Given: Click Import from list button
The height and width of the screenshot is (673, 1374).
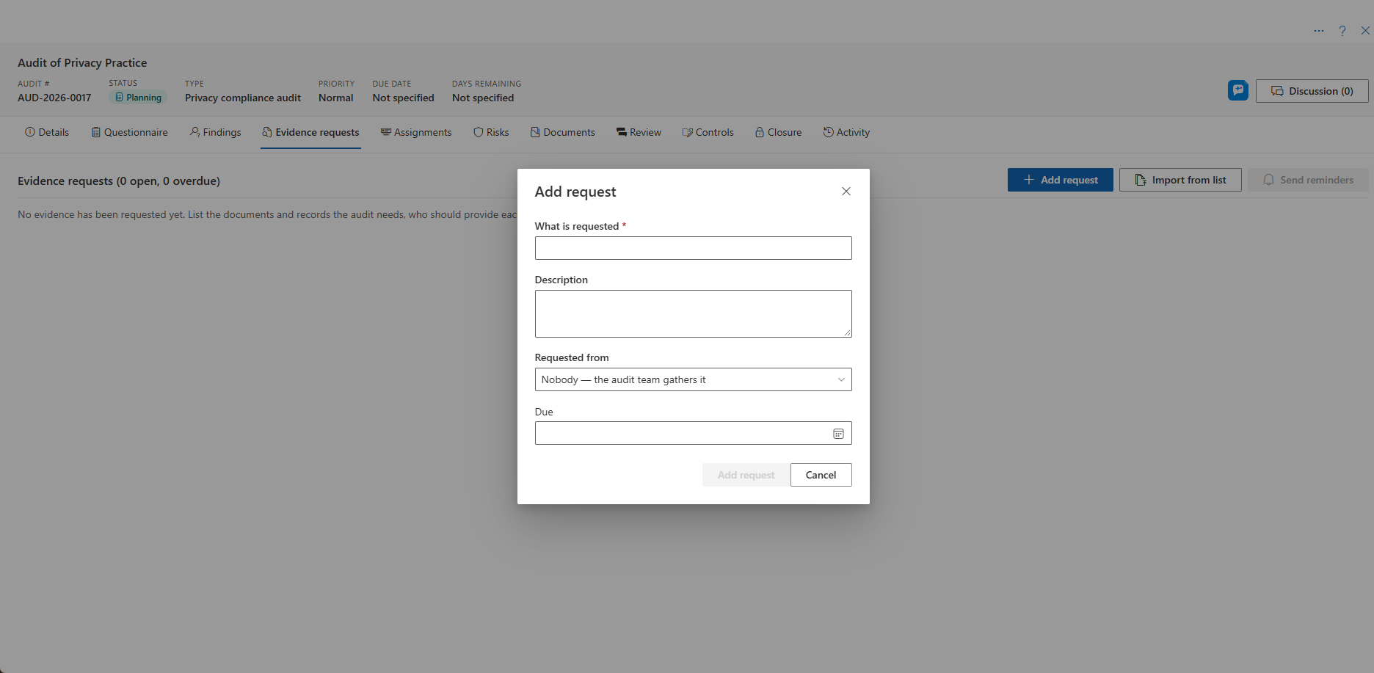Looking at the screenshot, I should tap(1180, 180).
